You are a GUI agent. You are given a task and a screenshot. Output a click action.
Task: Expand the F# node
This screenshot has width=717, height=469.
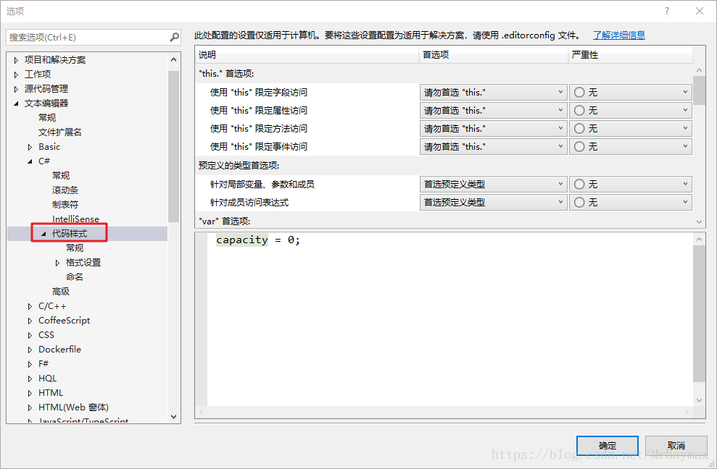[30, 365]
